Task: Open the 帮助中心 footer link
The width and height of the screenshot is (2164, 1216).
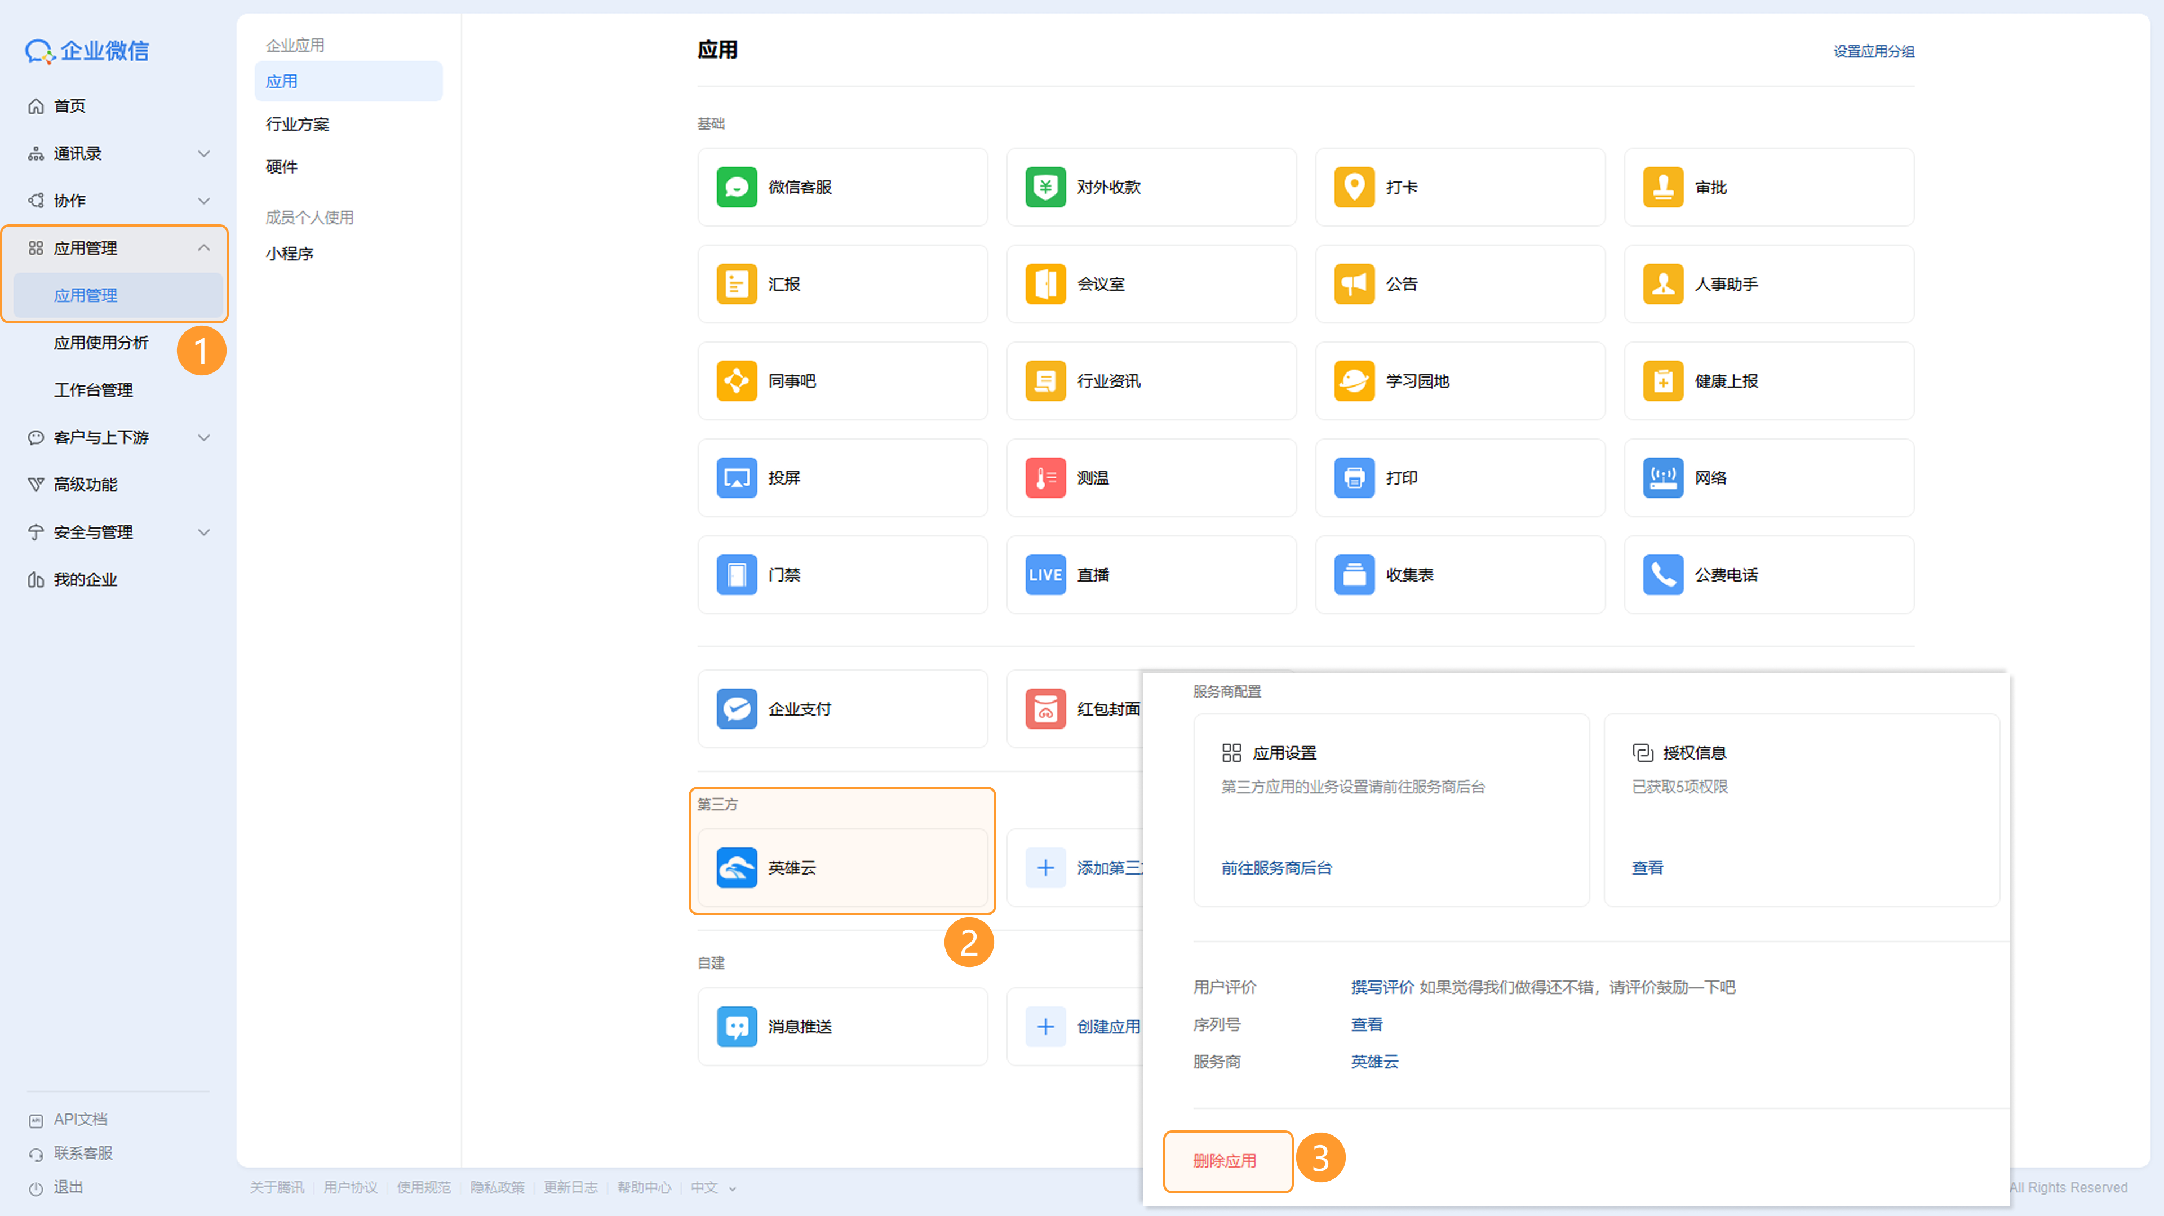Action: tap(644, 1187)
